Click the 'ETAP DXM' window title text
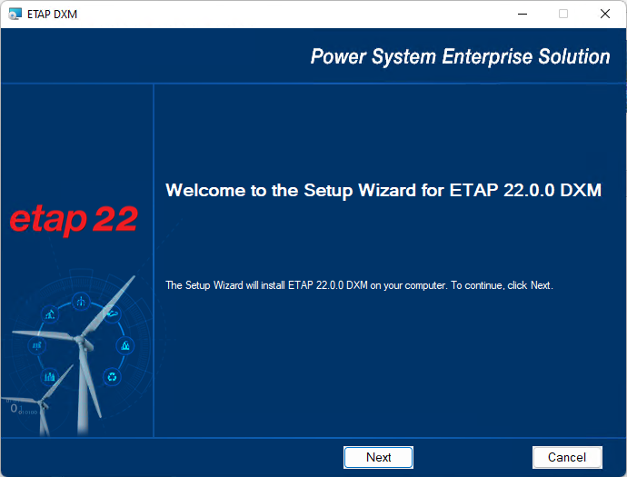This screenshot has height=477, width=627. click(52, 15)
